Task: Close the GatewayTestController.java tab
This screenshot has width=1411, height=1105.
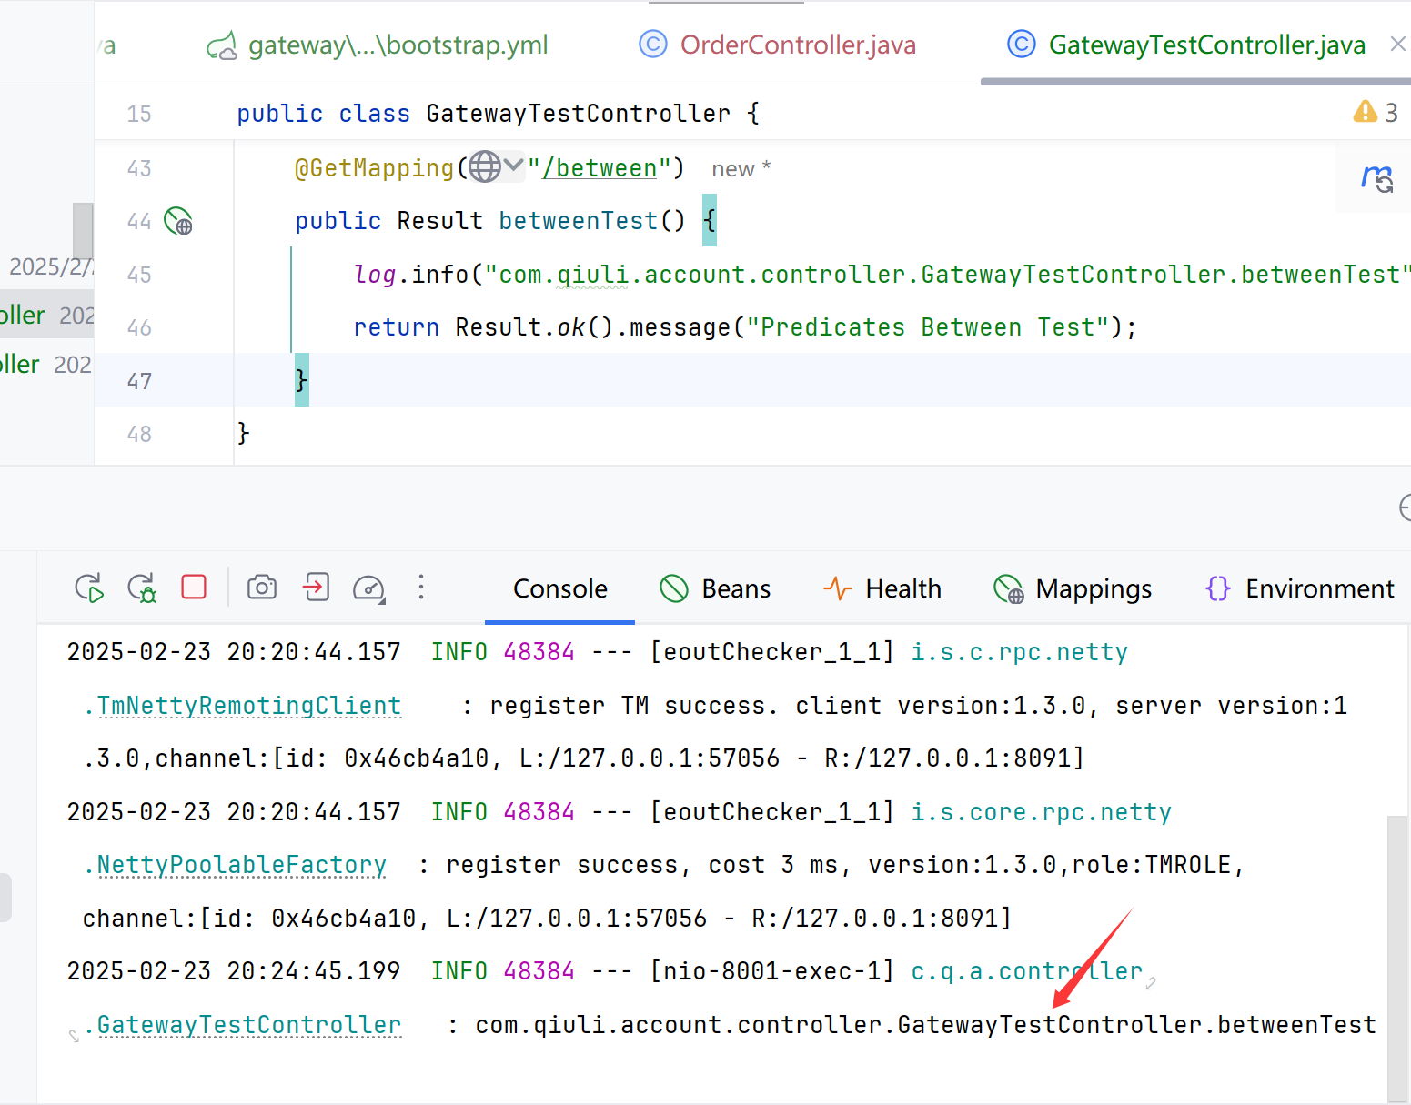Action: [1398, 44]
